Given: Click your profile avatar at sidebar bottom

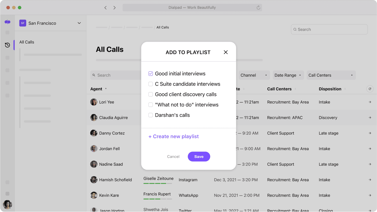Looking at the screenshot, I should click(7, 204).
